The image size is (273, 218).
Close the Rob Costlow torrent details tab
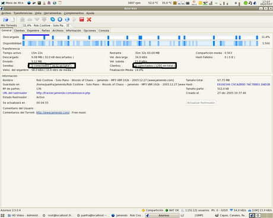(x=68, y=25)
